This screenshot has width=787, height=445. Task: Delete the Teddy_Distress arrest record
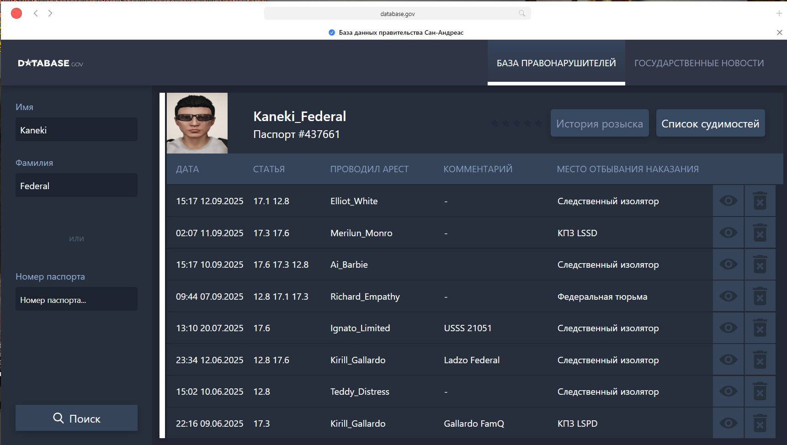[x=760, y=391]
